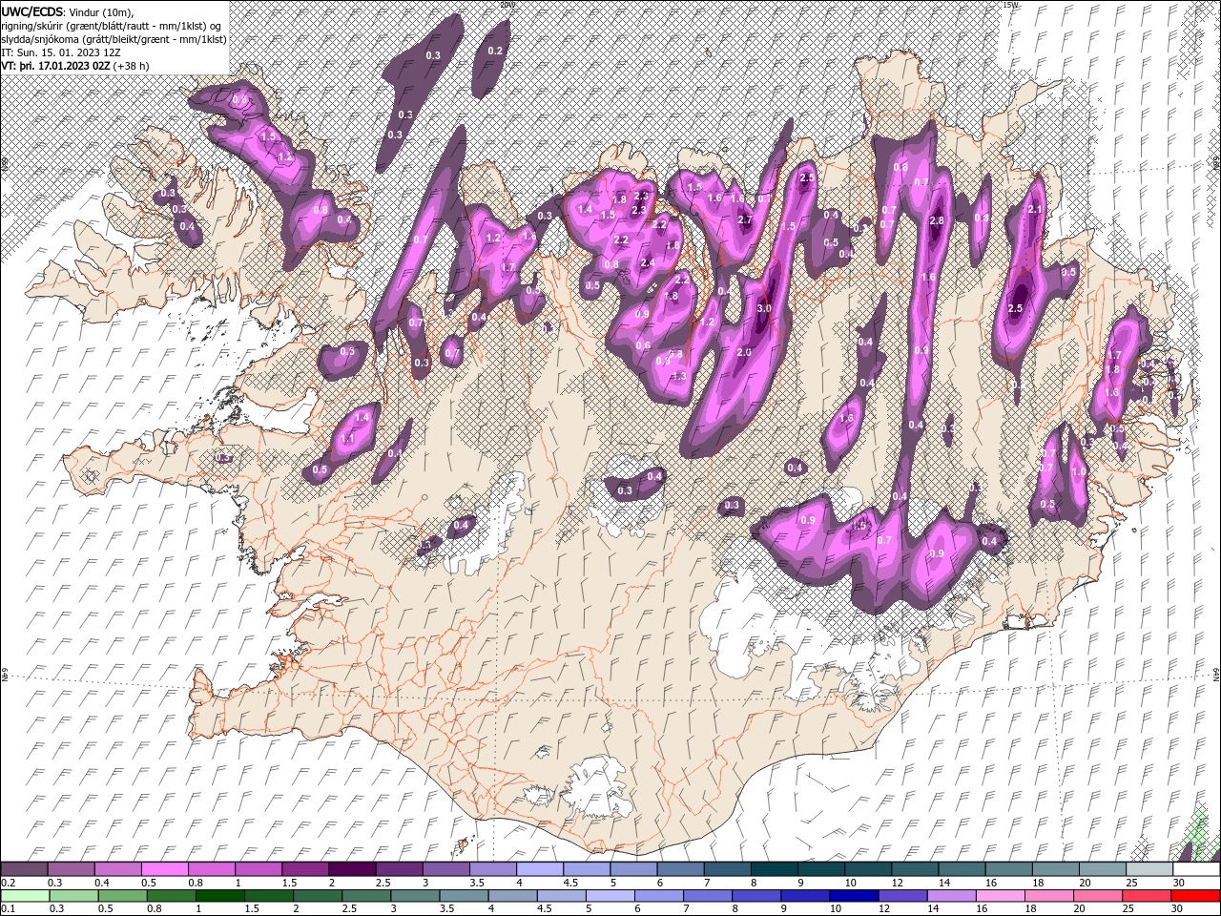The width and height of the screenshot is (1221, 916).
Task: Click the 0.2 label starting the snow scale
Action: [x=9, y=883]
